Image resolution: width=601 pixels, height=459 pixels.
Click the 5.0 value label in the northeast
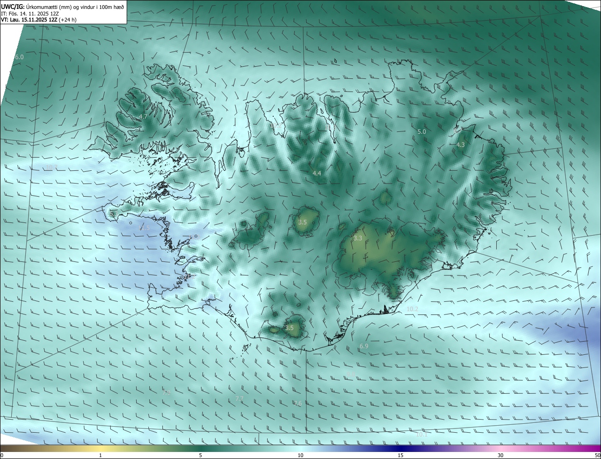click(422, 132)
